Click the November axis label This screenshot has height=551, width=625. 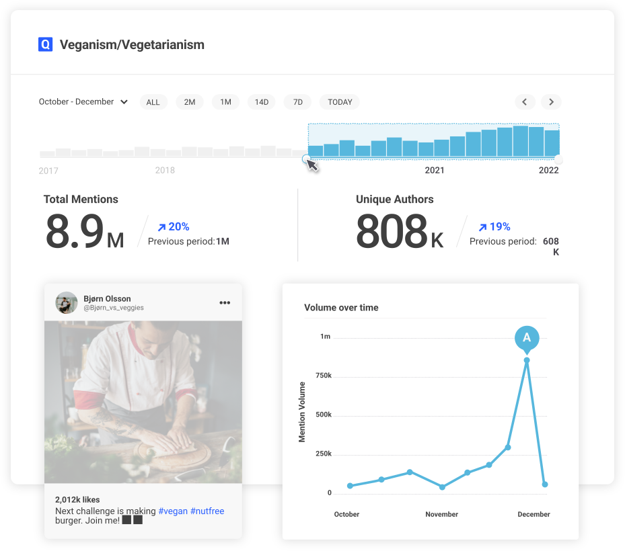click(x=441, y=514)
